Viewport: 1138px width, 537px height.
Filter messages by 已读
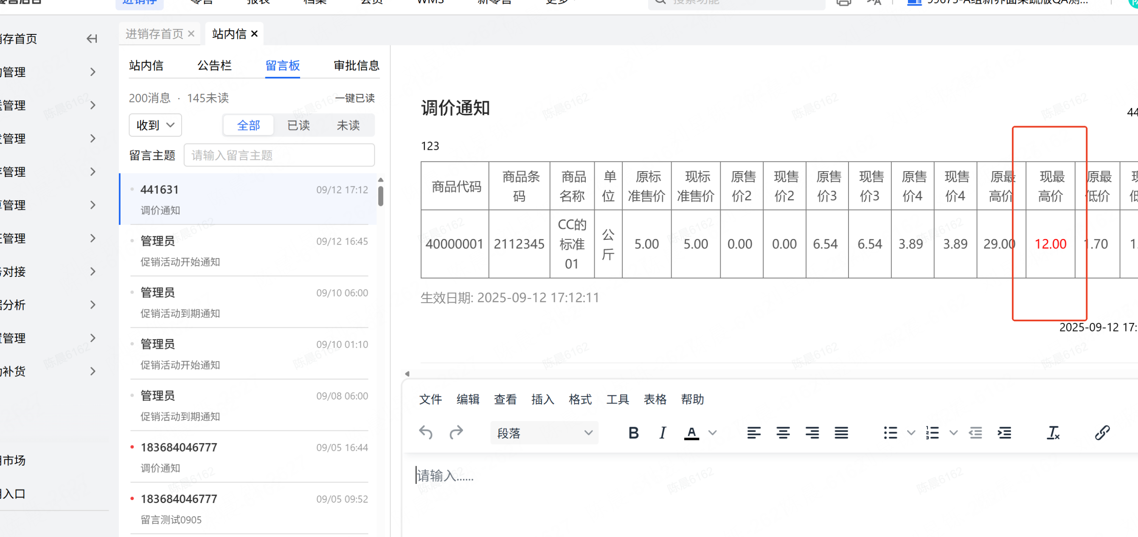[298, 126]
